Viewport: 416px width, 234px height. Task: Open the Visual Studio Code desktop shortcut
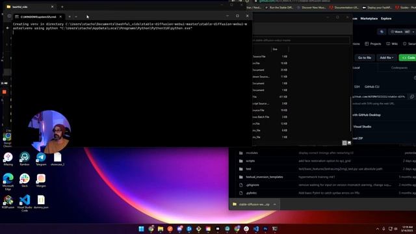[x=25, y=203]
